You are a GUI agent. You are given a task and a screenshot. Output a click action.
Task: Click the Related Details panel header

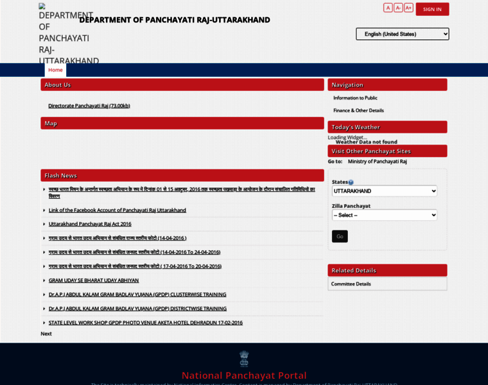point(387,270)
